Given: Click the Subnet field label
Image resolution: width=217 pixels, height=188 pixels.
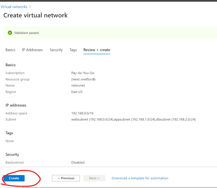Looking at the screenshot, I should coord(11,119).
